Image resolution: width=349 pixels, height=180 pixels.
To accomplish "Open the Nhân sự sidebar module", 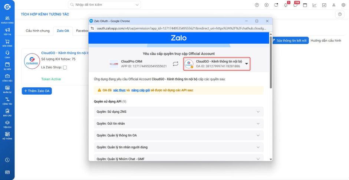I will pyautogui.click(x=7, y=89).
